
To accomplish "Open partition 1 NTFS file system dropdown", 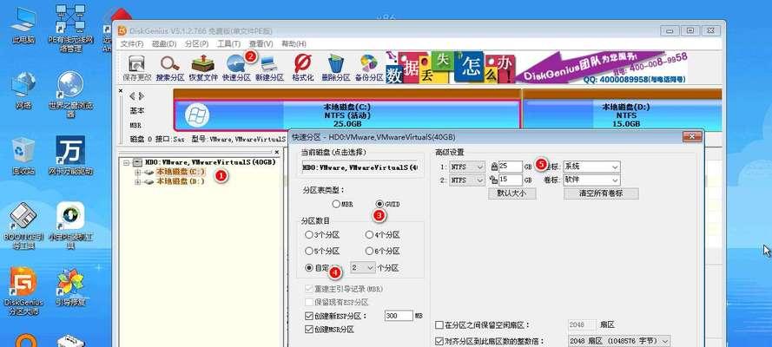I will [467, 167].
